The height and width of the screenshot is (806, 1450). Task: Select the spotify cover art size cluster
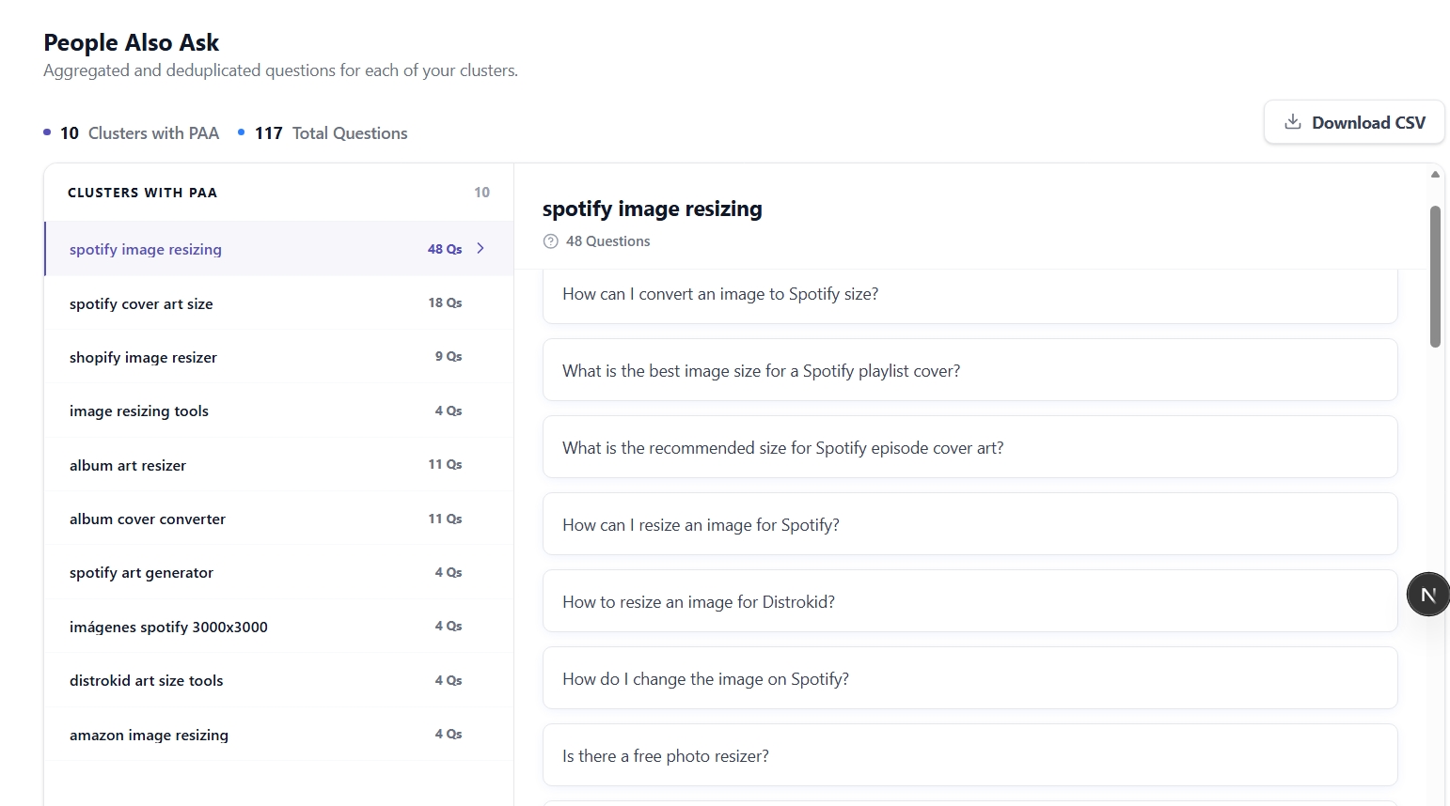tap(278, 303)
